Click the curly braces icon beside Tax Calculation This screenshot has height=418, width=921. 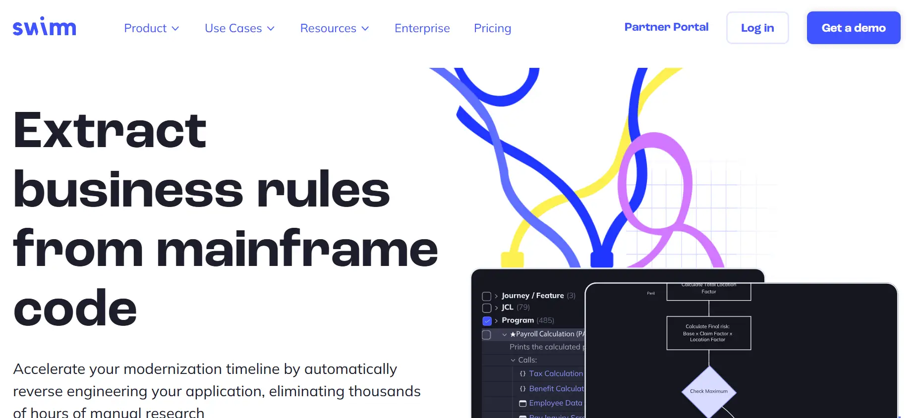tap(522, 374)
